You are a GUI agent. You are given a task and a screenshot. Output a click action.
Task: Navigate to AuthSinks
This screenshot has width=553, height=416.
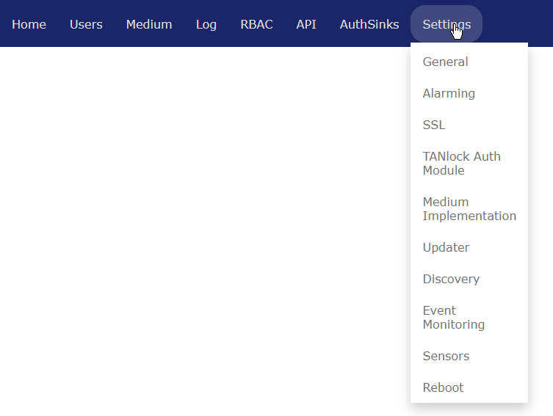pos(369,24)
